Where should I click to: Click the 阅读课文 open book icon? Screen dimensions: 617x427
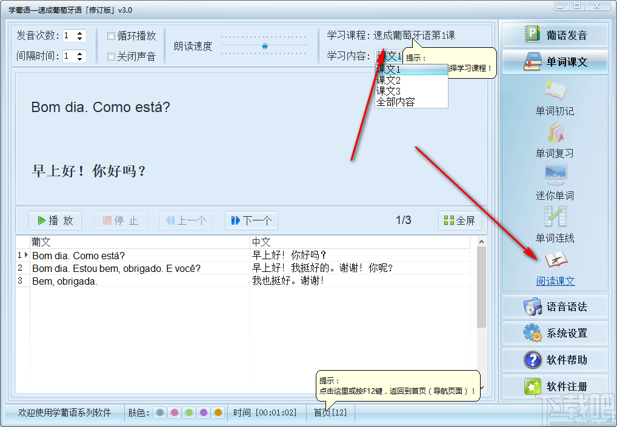(556, 259)
